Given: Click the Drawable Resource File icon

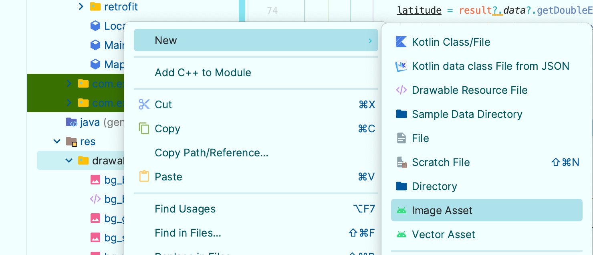Looking at the screenshot, I should (401, 90).
